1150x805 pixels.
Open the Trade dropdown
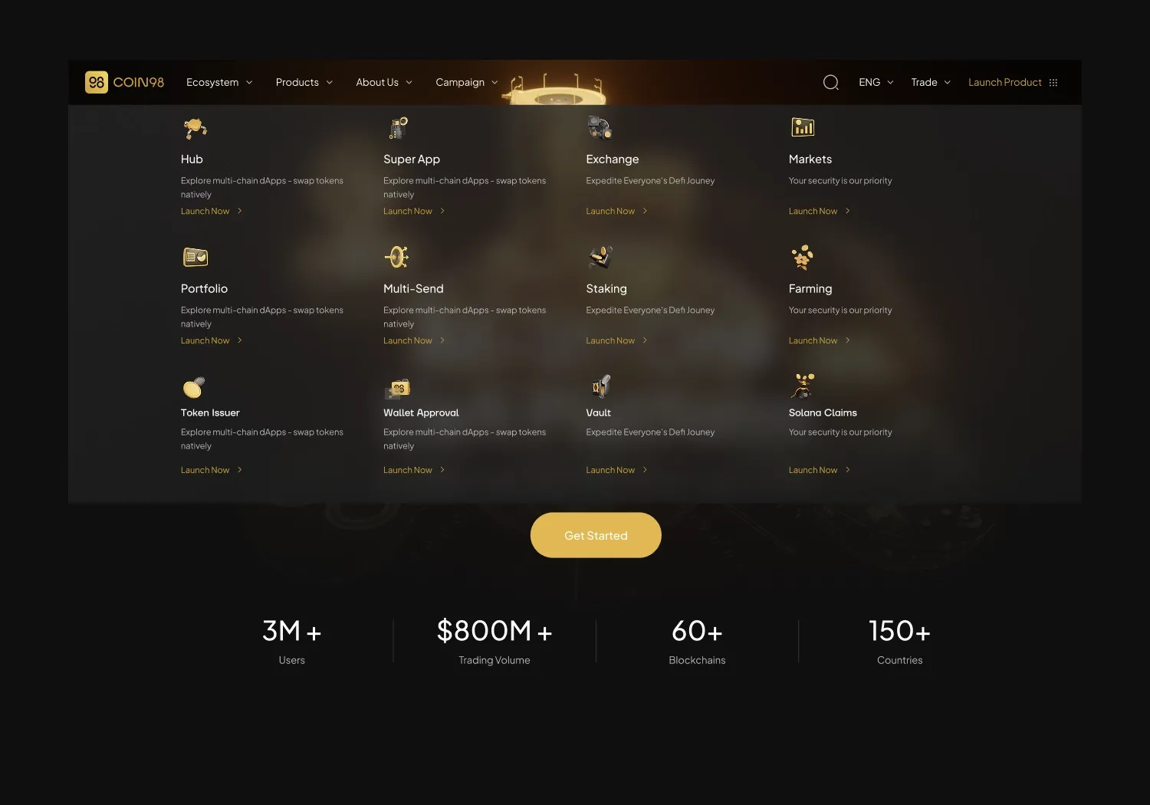931,82
